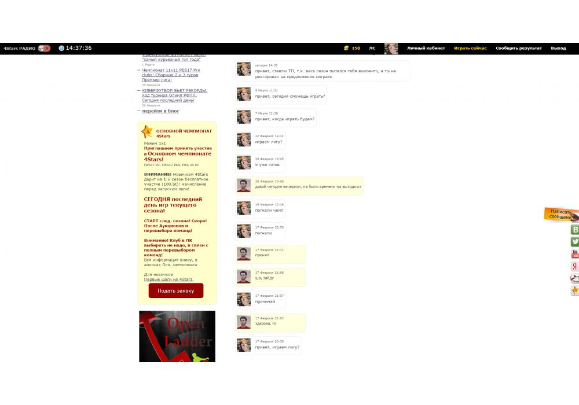This screenshot has width=579, height=405.
Task: Click the 150 coin balance value
Action: tap(356, 49)
